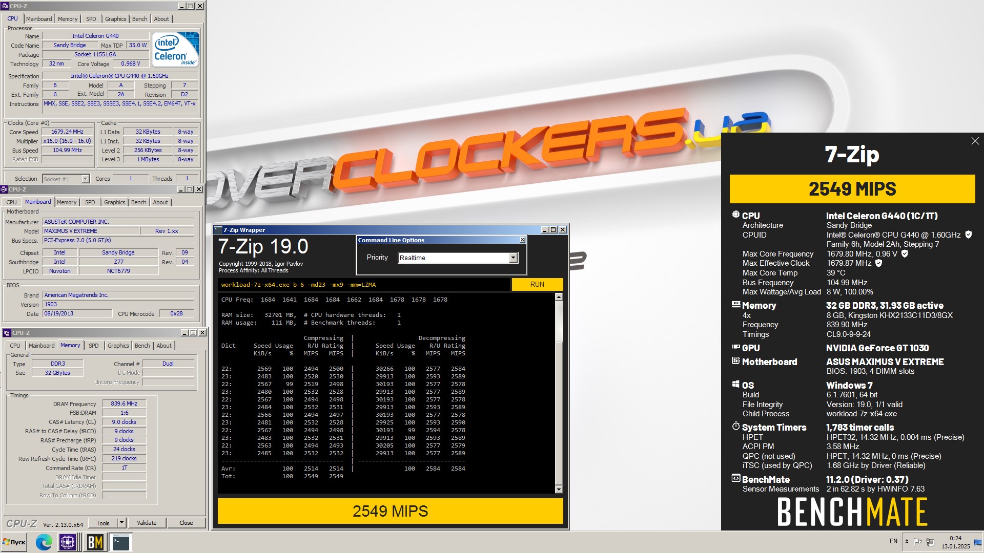Open the Tools dropdown arrow in CPU-Z
Image resolution: width=984 pixels, height=553 pixels.
[122, 523]
